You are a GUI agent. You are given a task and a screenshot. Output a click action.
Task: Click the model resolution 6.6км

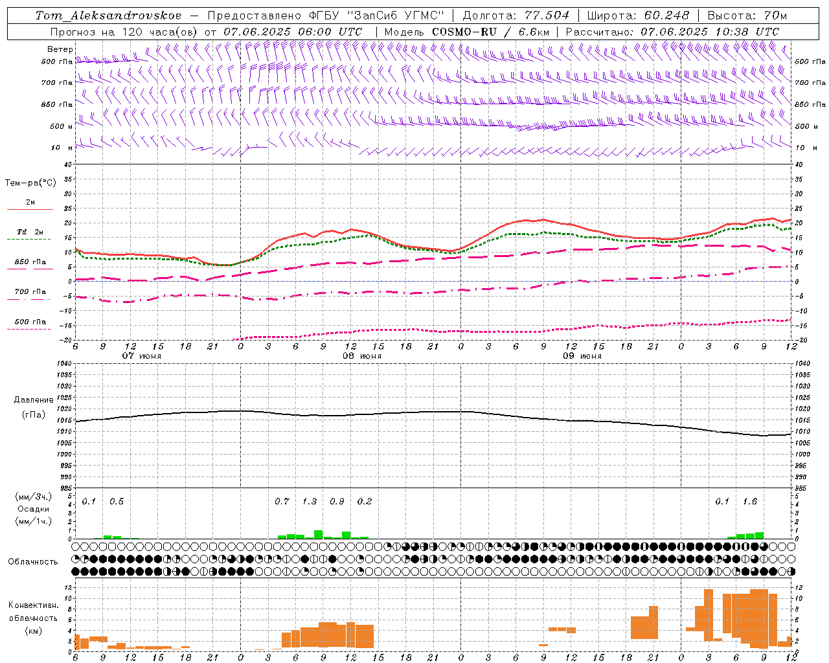point(534,32)
